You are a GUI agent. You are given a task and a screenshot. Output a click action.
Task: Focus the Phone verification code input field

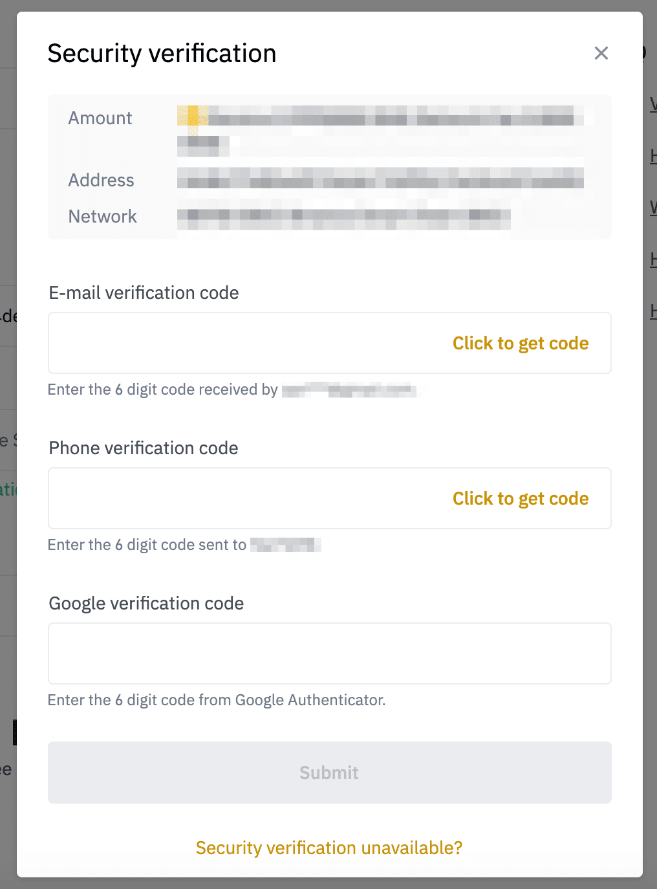tap(246, 498)
